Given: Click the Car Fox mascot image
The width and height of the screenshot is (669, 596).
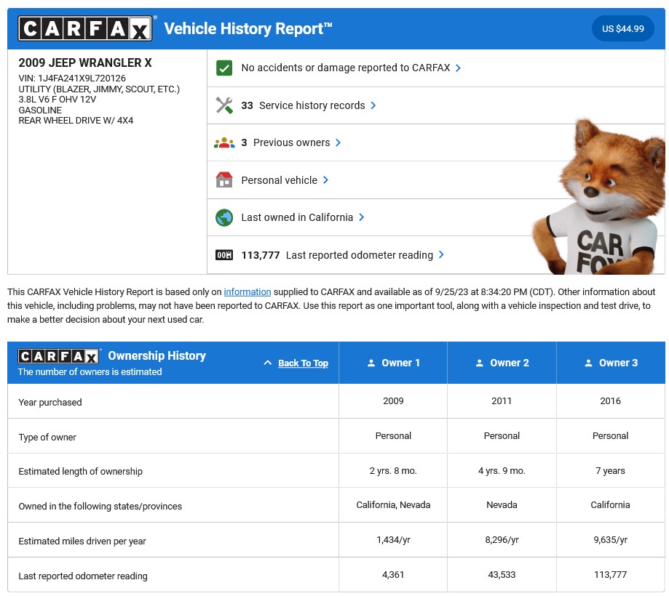Looking at the screenshot, I should 598,197.
